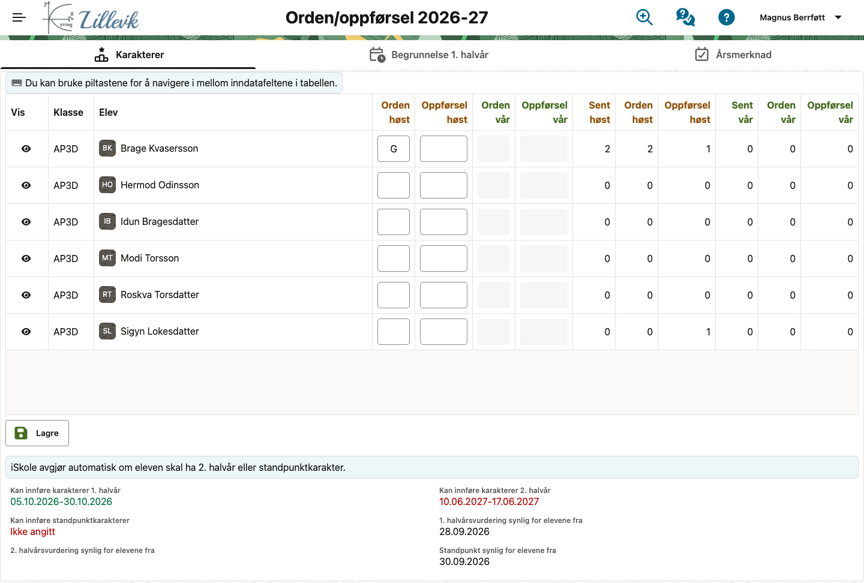Select the Karakterer tab
This screenshot has width=864, height=583.
[x=129, y=55]
